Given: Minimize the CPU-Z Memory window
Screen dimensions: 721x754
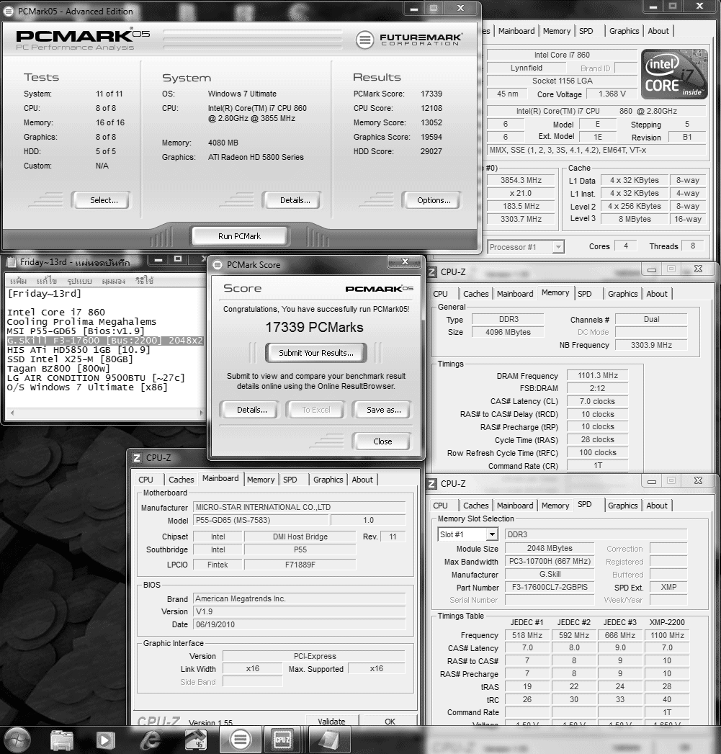Looking at the screenshot, I should click(x=652, y=270).
